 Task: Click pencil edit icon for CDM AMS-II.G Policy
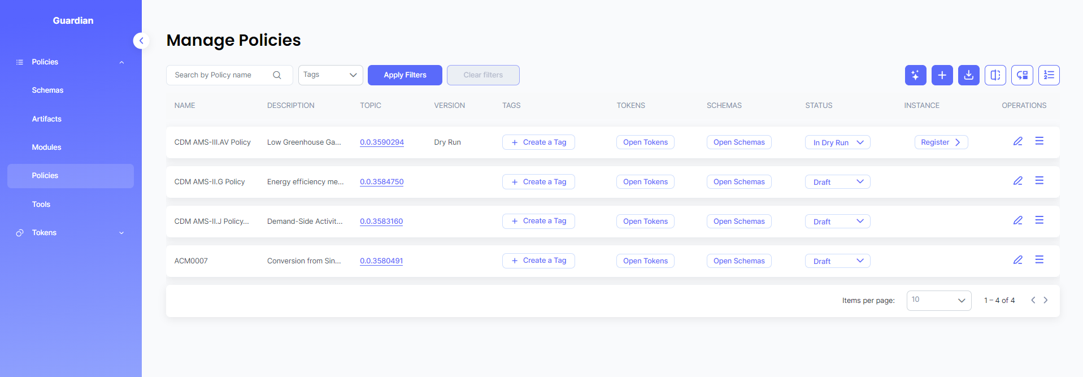coord(1017,181)
